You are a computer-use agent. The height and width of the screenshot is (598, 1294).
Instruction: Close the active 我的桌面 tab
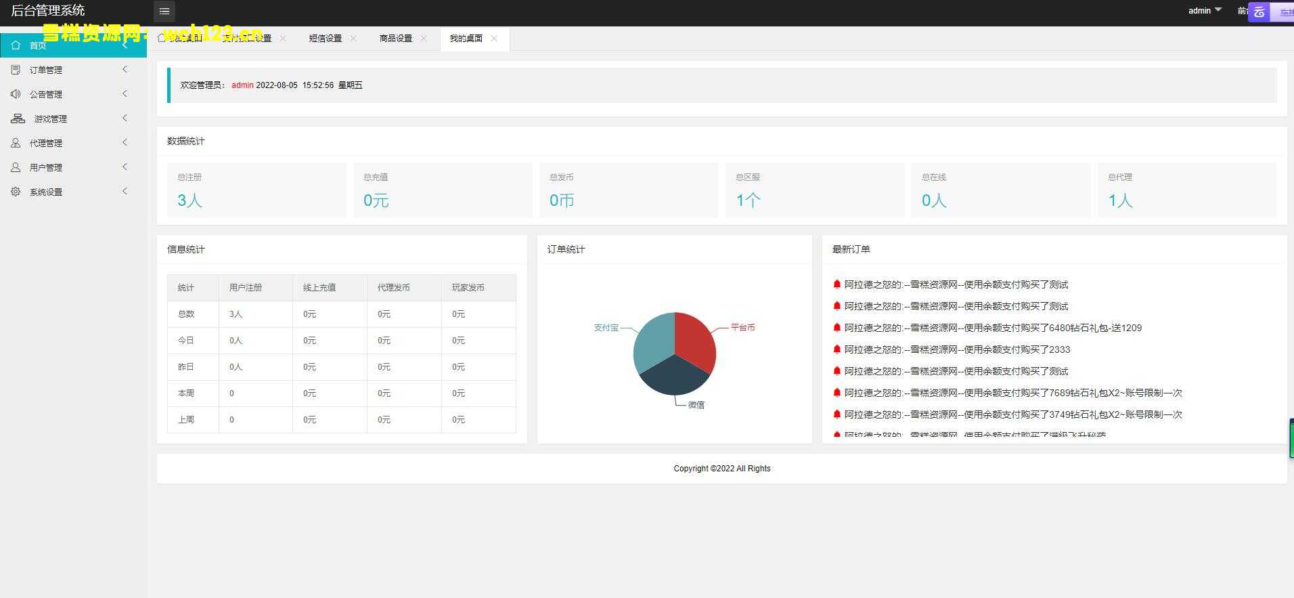pos(494,39)
